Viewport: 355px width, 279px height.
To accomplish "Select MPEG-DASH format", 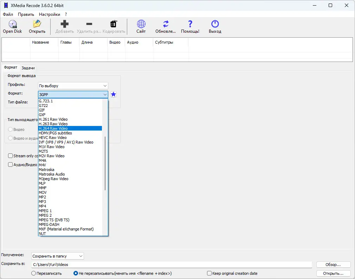I will click(70, 224).
